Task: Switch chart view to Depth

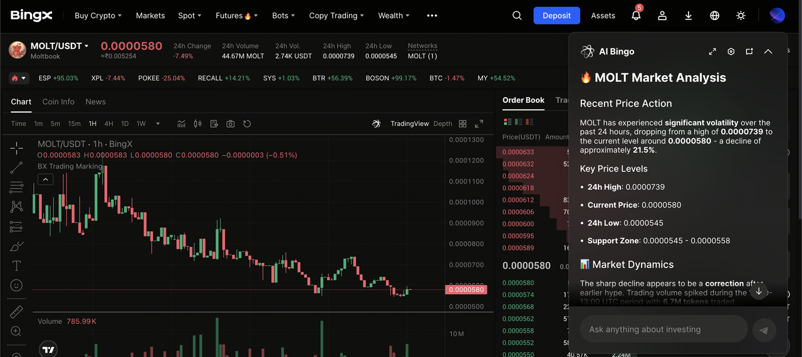Action: [x=442, y=124]
